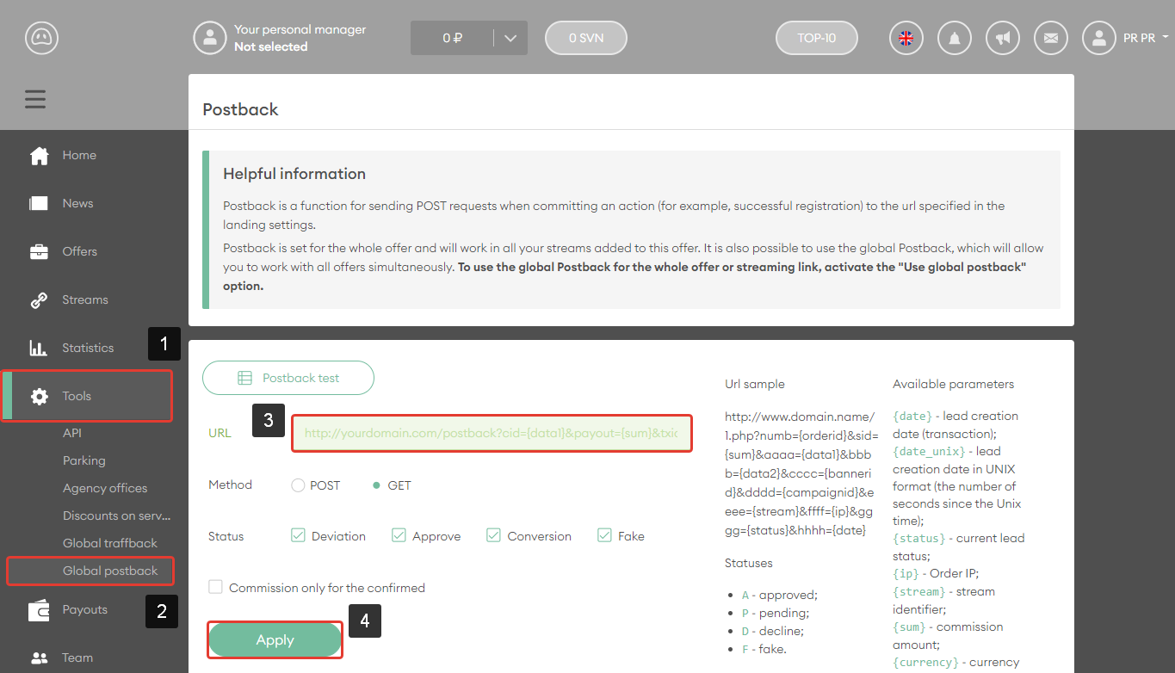Viewport: 1175px width, 673px height.
Task: Go to Statistics in sidebar
Action: (87, 348)
